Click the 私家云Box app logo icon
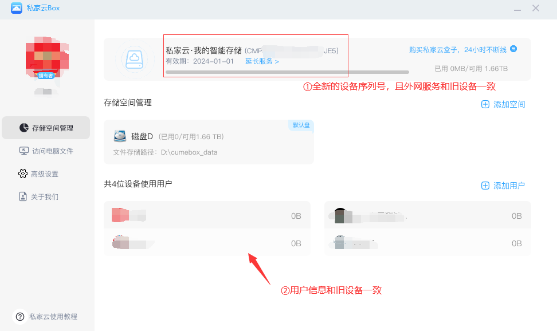Screen dimensions: 557x331 click(x=17, y=8)
